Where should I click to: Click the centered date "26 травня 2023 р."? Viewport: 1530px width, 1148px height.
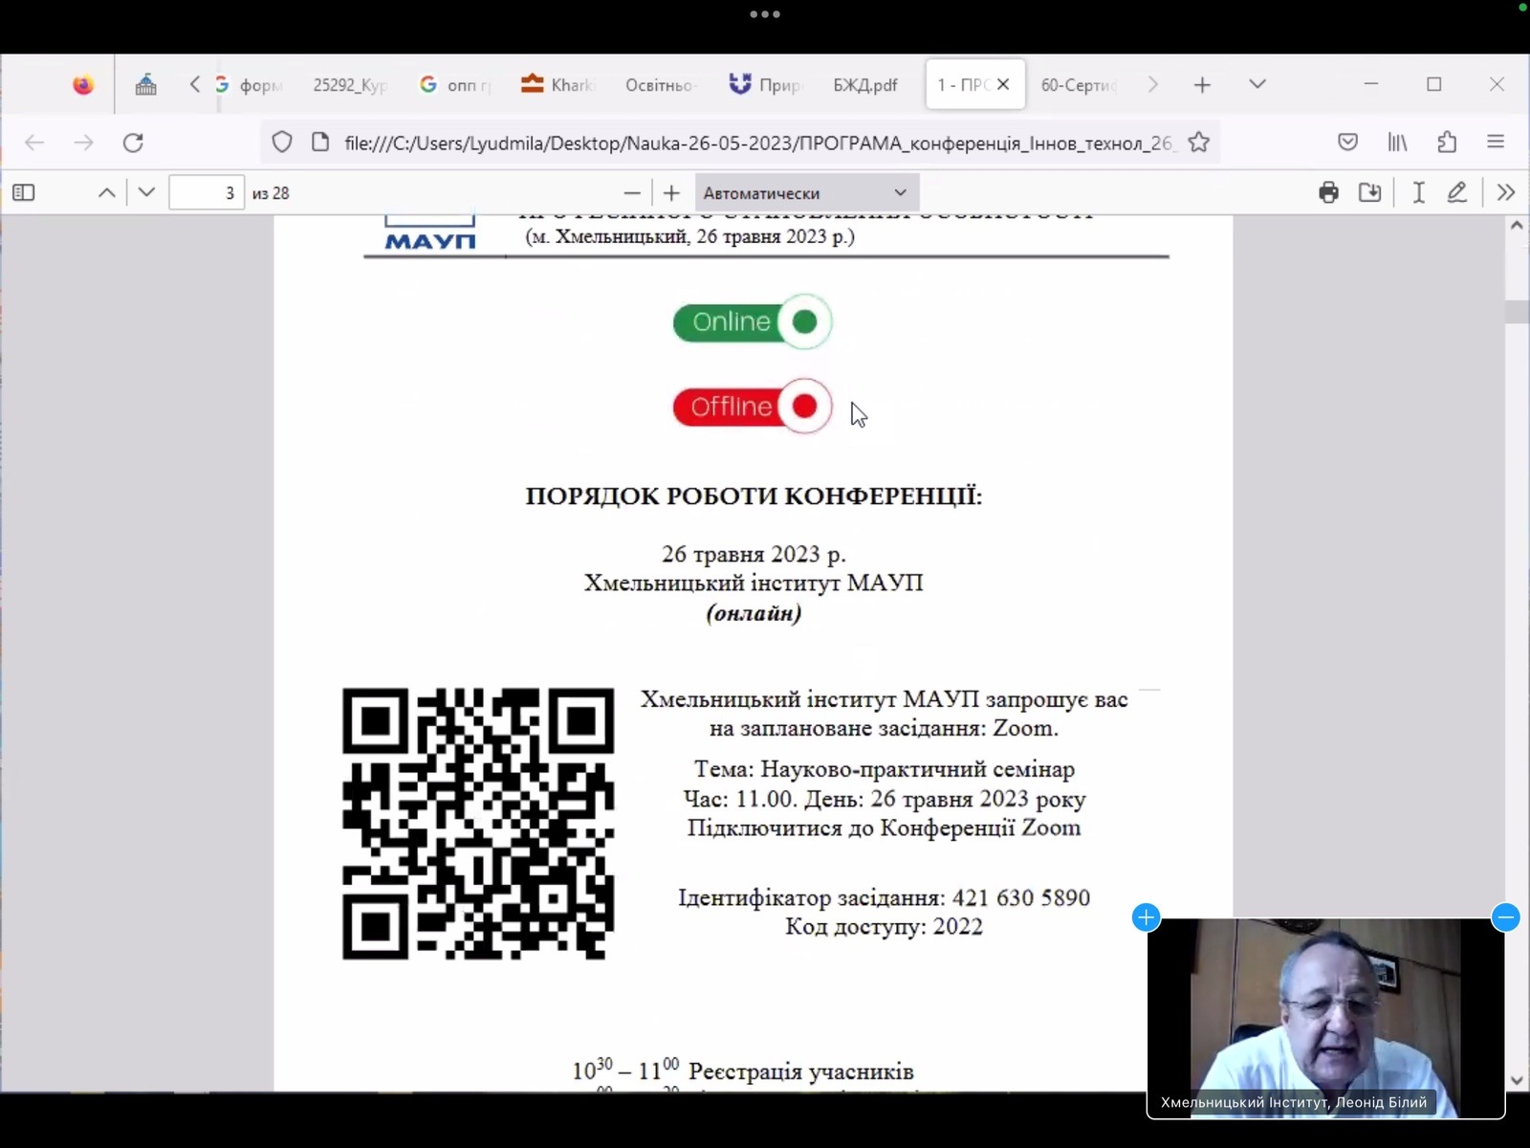tap(754, 555)
